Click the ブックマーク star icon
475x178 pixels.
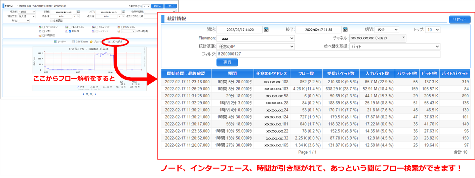[91, 41]
